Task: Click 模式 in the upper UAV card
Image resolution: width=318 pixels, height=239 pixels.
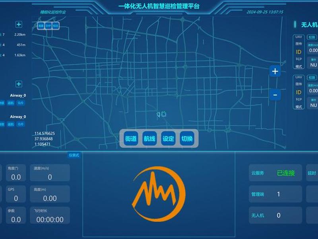Action: [x=299, y=67]
